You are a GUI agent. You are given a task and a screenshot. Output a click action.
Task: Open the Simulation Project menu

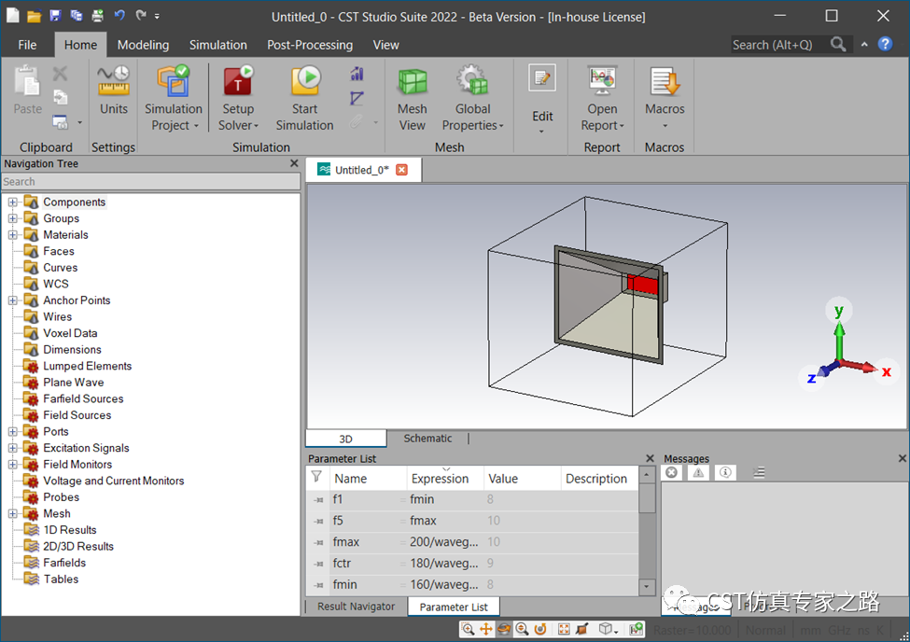click(174, 98)
